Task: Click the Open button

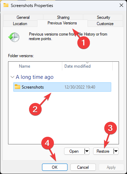Action: click(74, 151)
